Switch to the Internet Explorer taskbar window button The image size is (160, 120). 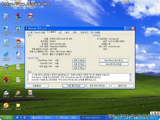[43, 118]
